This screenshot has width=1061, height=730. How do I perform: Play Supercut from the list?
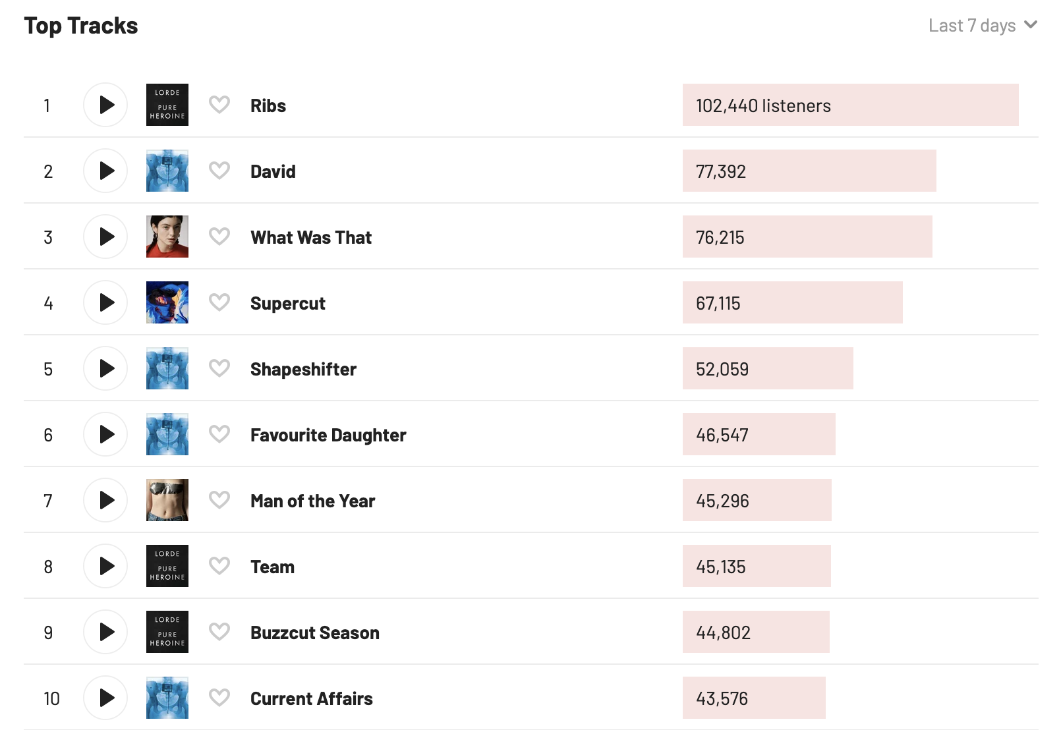click(x=105, y=302)
